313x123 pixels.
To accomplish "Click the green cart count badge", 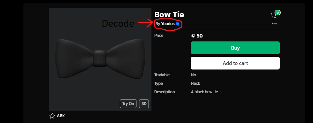I will pyautogui.click(x=278, y=13).
